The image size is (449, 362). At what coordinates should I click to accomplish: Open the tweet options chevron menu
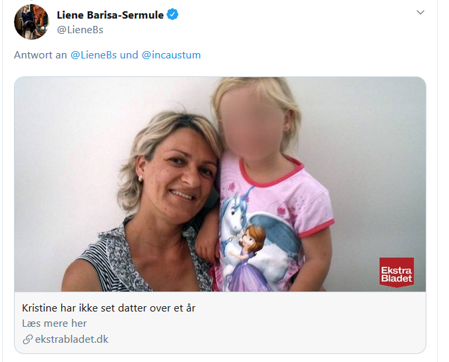pos(420,13)
